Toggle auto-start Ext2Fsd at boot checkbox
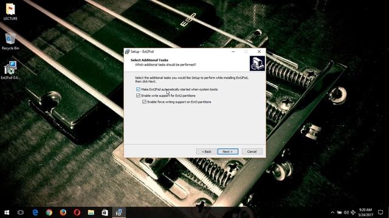This screenshot has width=389, height=218. click(138, 89)
